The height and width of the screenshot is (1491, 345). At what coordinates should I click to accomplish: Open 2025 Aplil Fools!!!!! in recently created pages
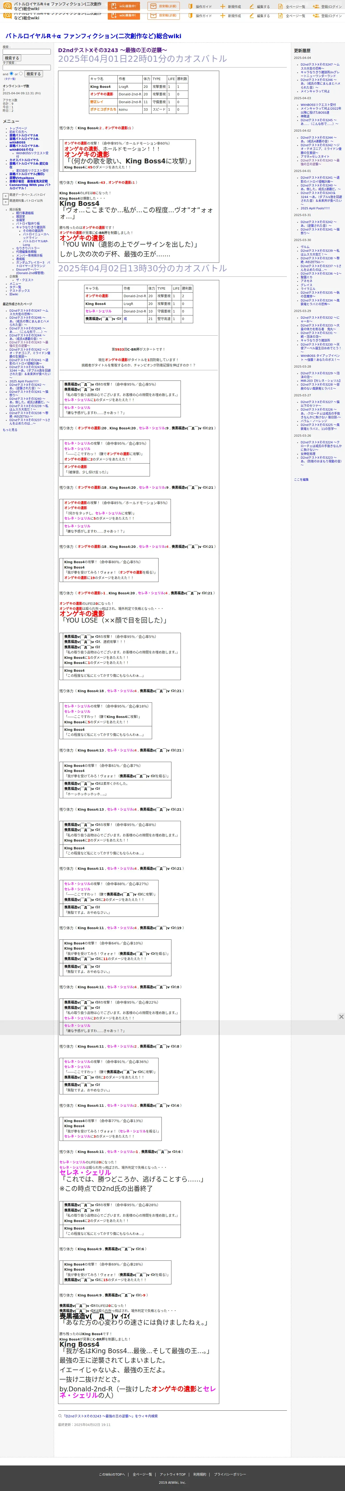[x=24, y=382]
